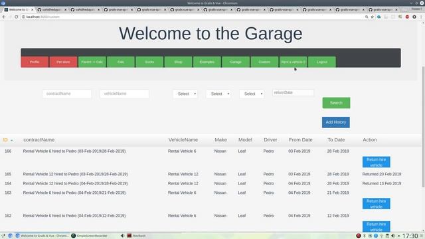This screenshot has width=425, height=239.
Task: Click To Date '21 Feb 2019' cell
Action: tap(338, 193)
